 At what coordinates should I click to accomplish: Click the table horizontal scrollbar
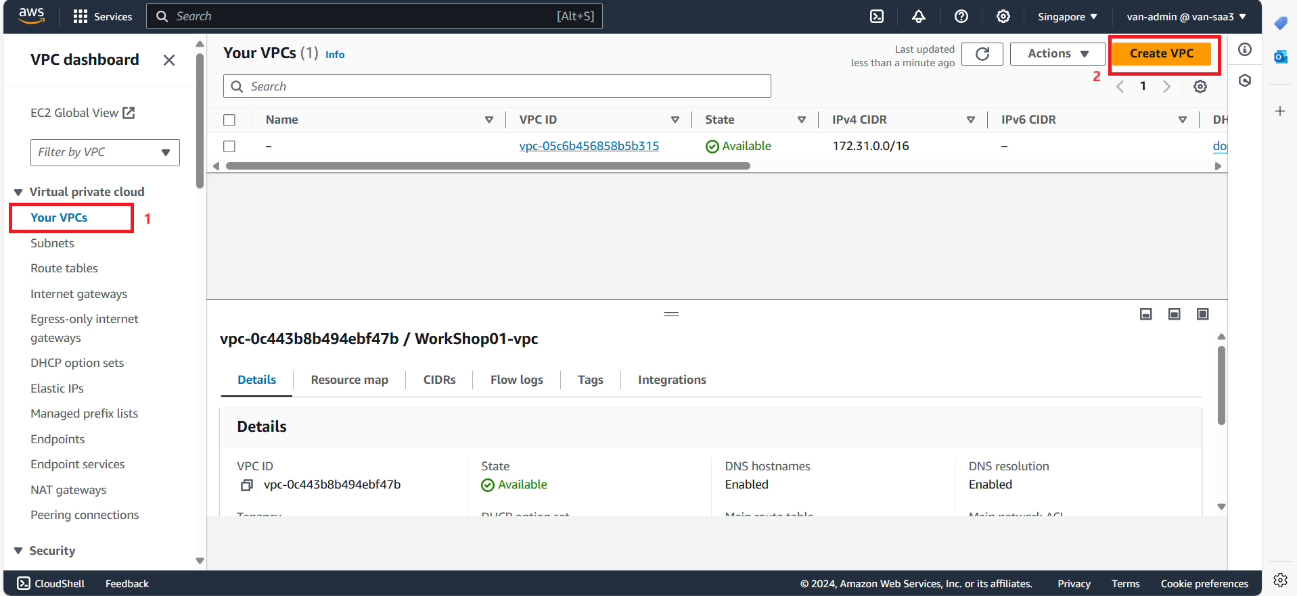pyautogui.click(x=488, y=166)
